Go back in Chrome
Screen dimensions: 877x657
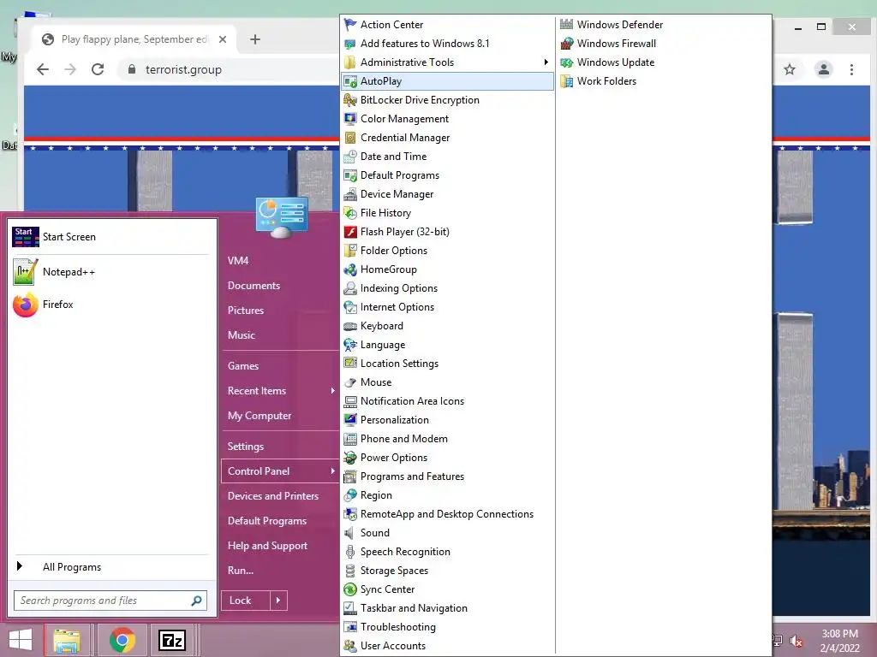pyautogui.click(x=43, y=69)
